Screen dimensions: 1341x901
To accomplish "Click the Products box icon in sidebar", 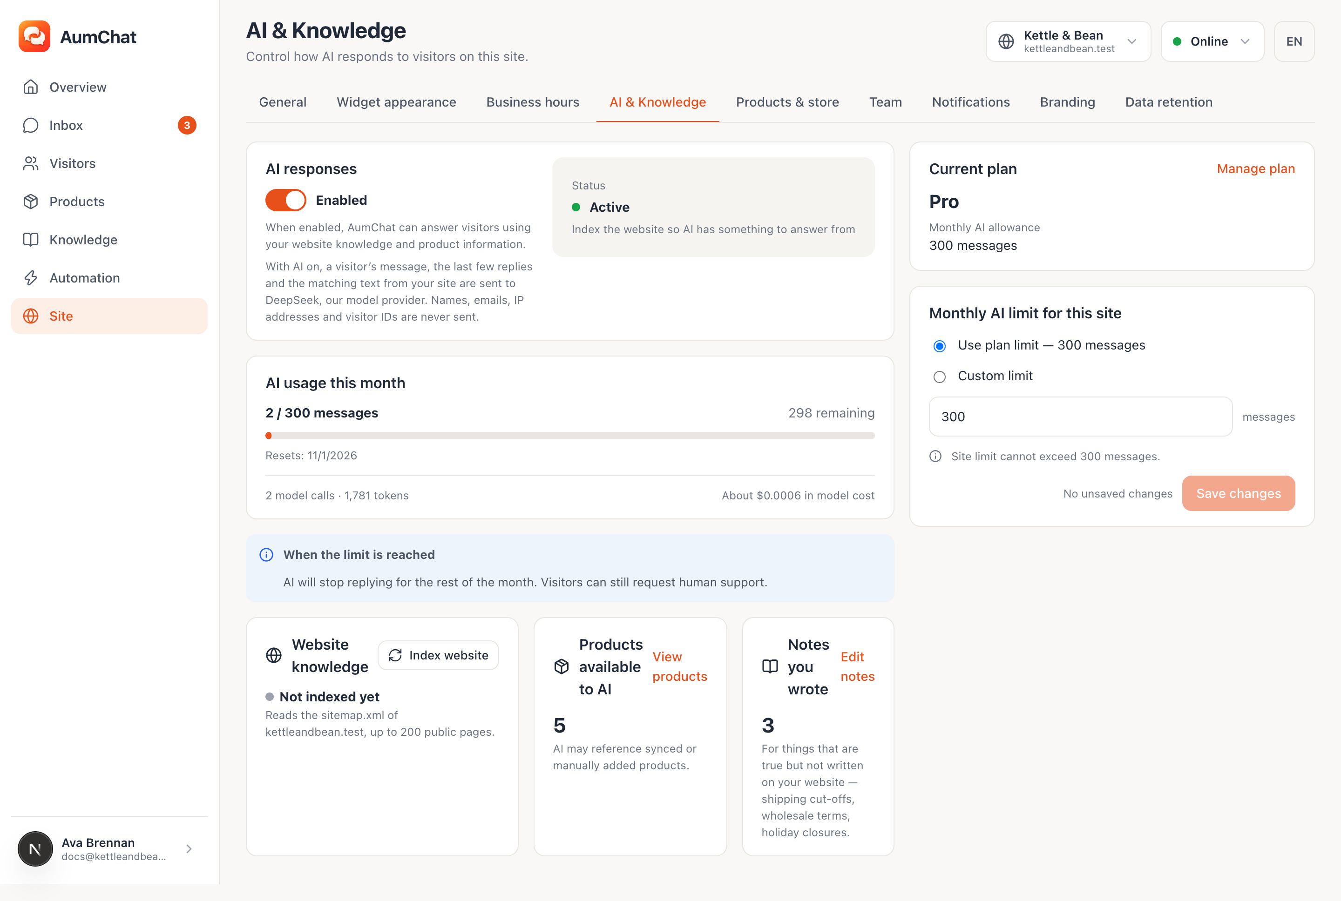I will pyautogui.click(x=30, y=202).
